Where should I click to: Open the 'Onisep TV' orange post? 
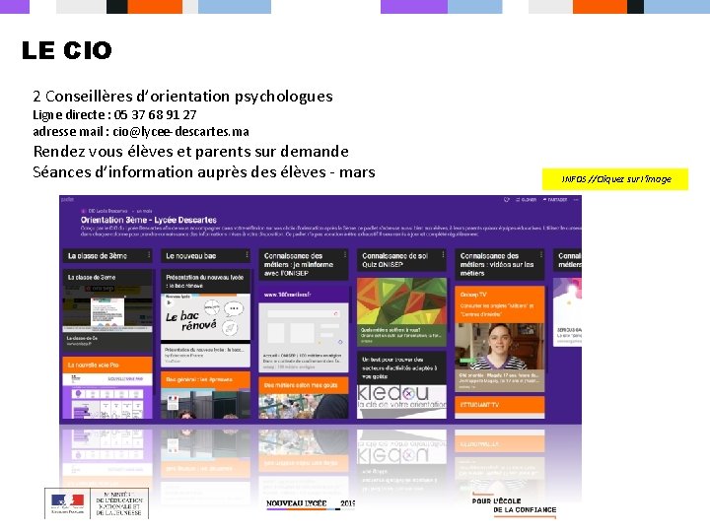[x=499, y=304]
